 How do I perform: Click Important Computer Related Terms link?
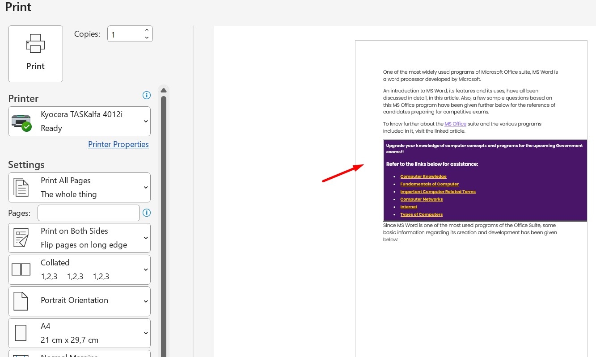438,192
